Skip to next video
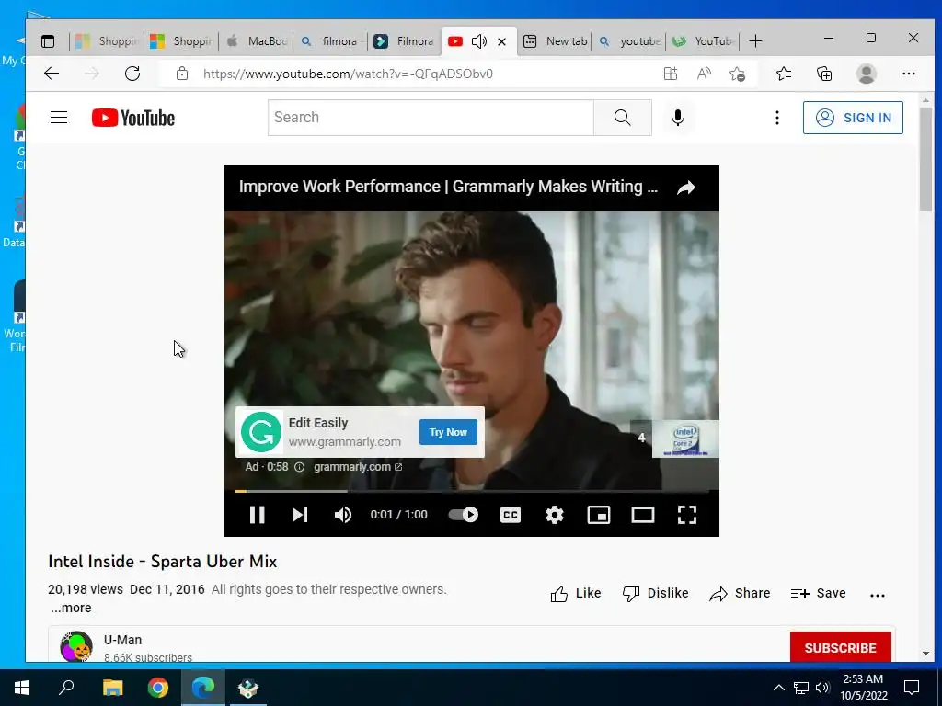942x706 pixels. click(x=300, y=515)
